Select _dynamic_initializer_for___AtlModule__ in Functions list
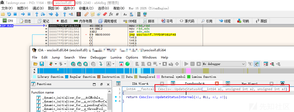 click(73, 98)
